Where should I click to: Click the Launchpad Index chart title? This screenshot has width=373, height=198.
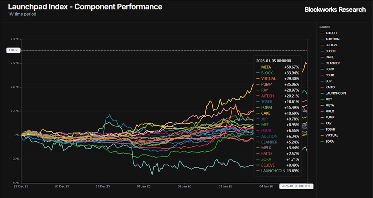pos(85,7)
